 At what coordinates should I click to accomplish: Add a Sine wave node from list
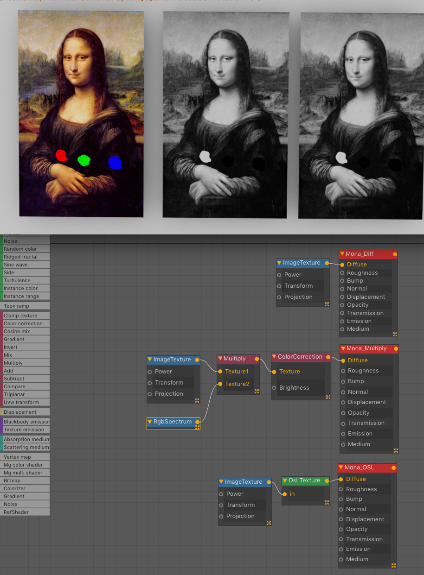click(25, 265)
